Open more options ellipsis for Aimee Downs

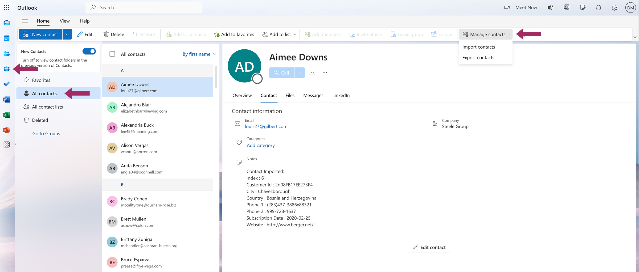(325, 73)
